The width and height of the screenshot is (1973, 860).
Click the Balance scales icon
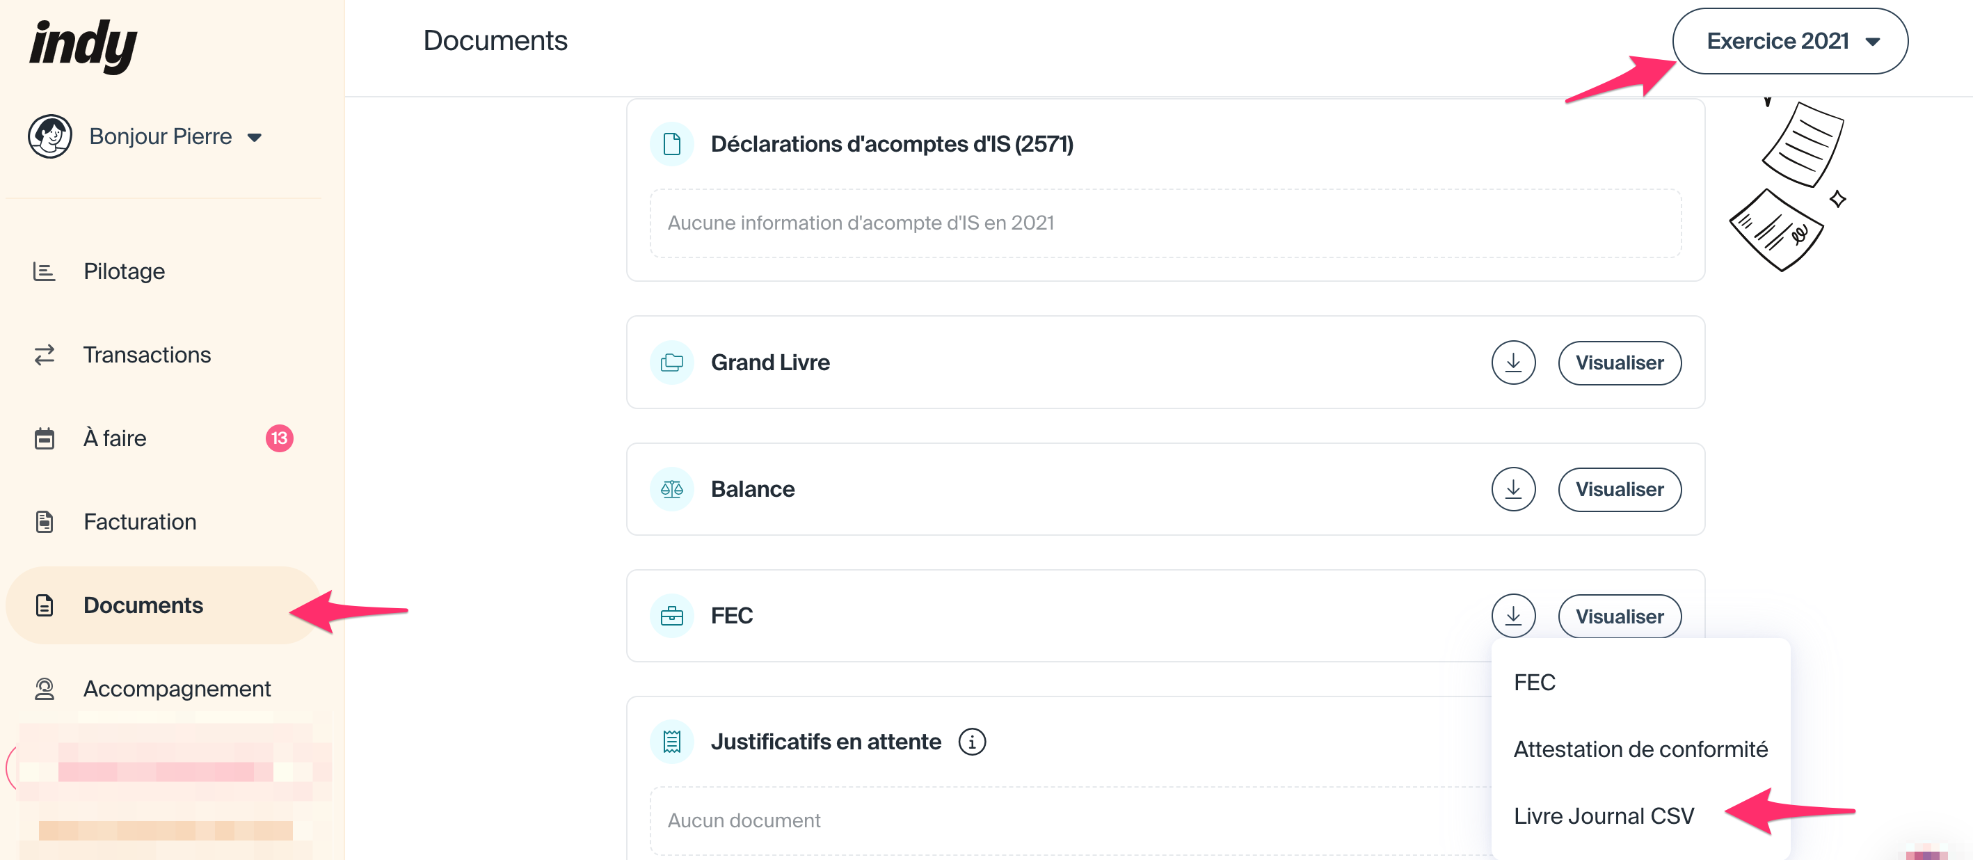(671, 489)
